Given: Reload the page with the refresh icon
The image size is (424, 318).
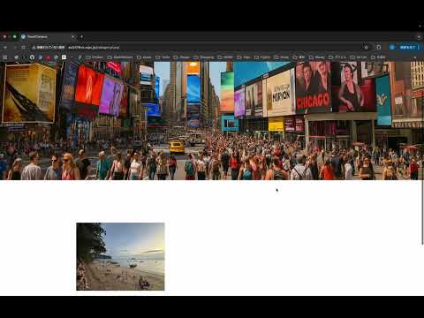Looking at the screenshot, I should tap(24, 47).
